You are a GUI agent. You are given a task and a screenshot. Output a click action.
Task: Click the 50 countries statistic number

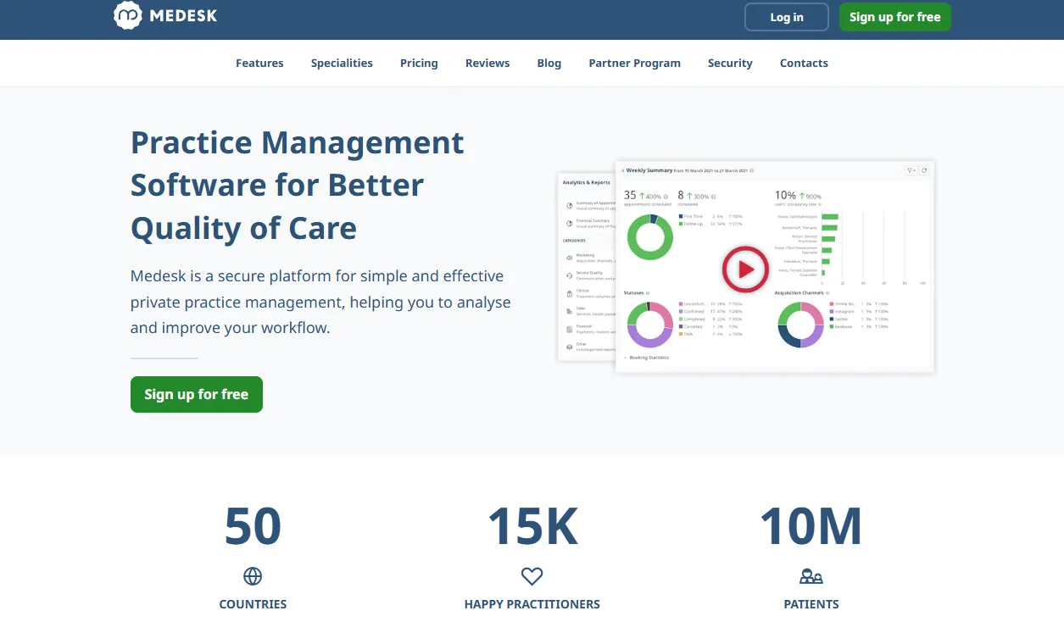pos(253,526)
